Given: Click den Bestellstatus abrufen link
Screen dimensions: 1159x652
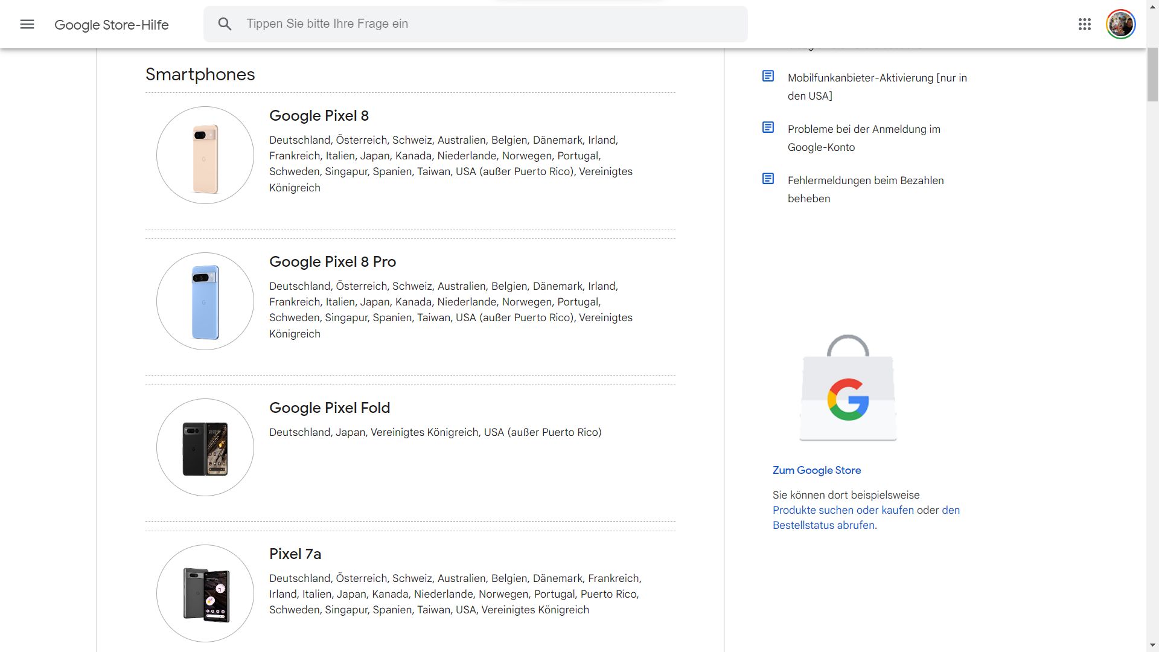Looking at the screenshot, I should [x=823, y=525].
